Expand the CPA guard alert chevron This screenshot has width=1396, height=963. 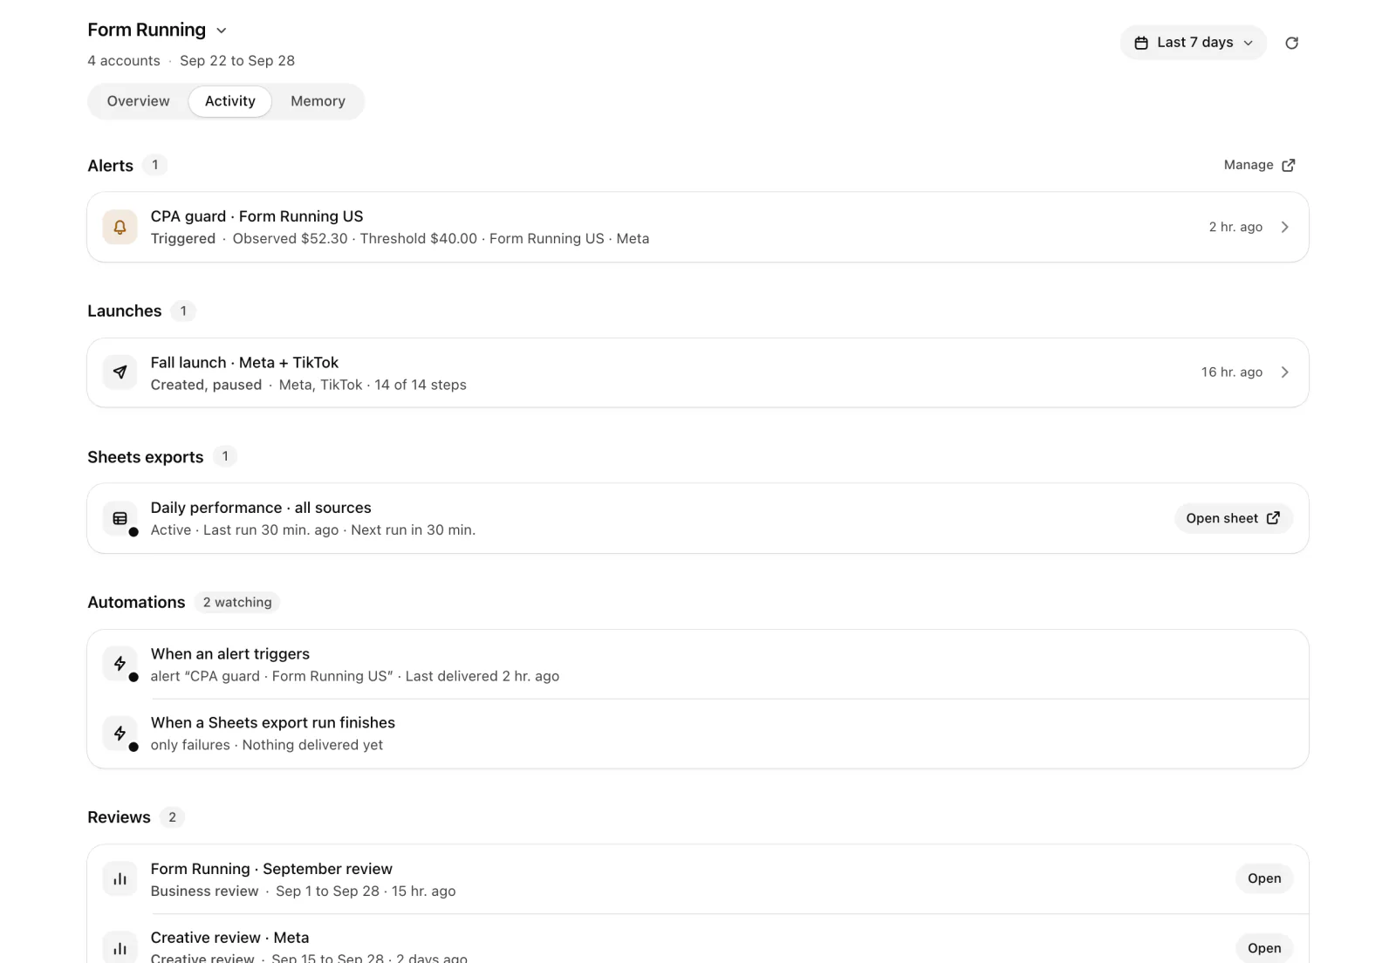tap(1284, 227)
